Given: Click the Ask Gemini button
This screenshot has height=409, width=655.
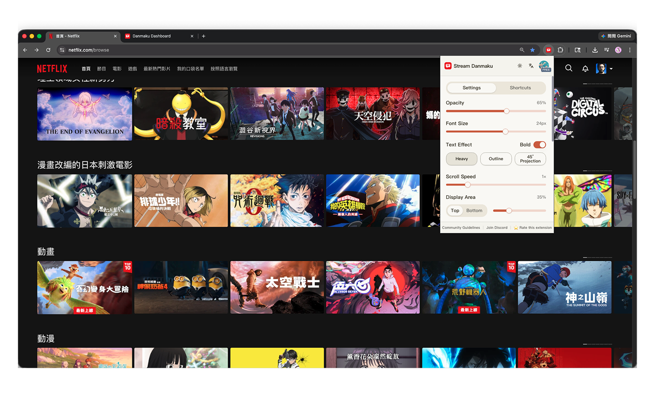Looking at the screenshot, I should [x=617, y=36].
